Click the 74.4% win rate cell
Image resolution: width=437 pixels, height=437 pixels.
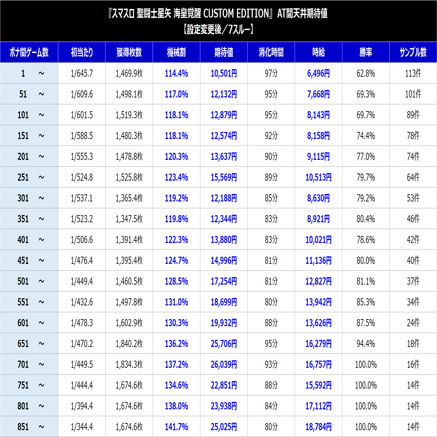click(366, 136)
